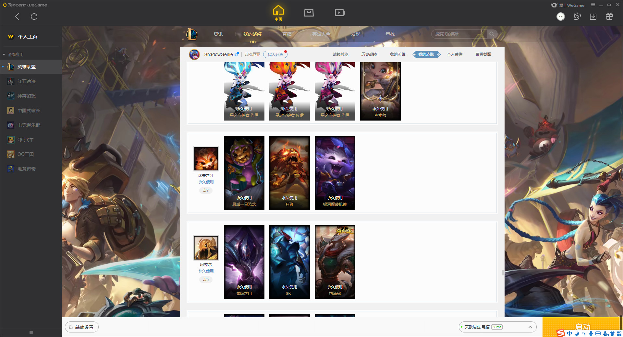Open the 我的英雄 sub-tab

[397, 54]
